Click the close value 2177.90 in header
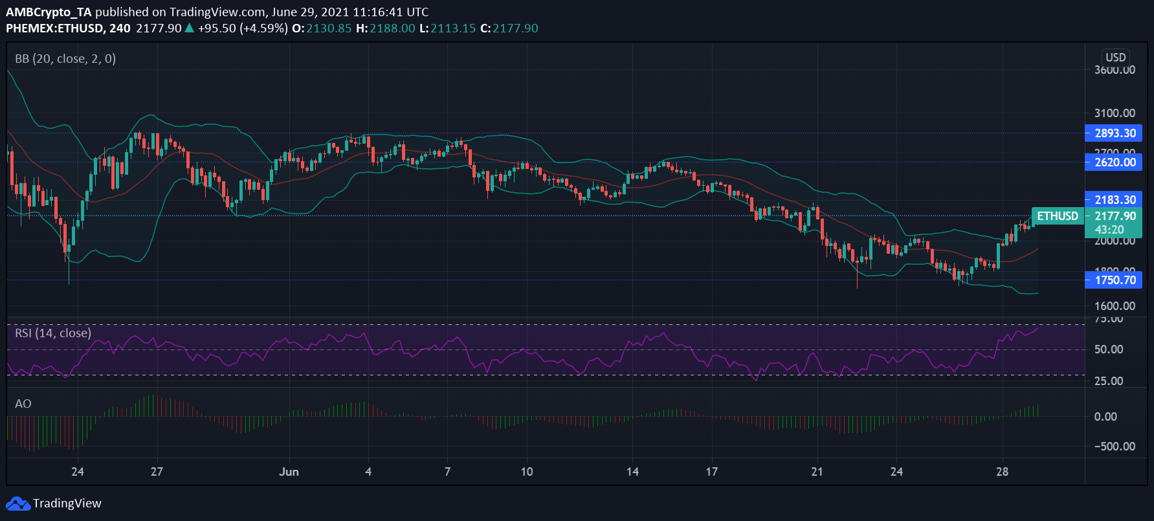1154x521 pixels. click(x=515, y=28)
